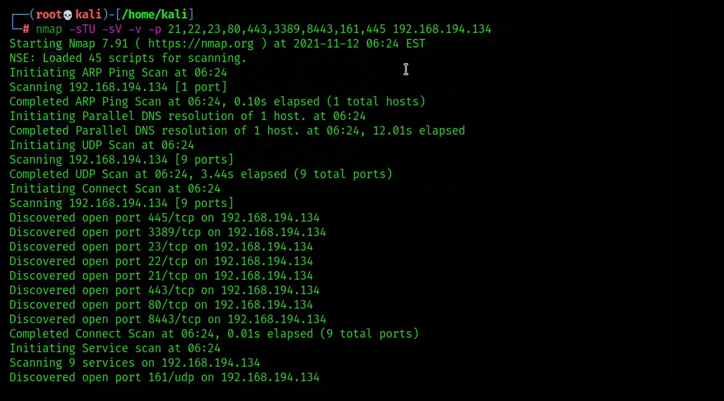
Task: Click the 'Discovered open port 23/tcp' line
Action: pyautogui.click(x=161, y=247)
